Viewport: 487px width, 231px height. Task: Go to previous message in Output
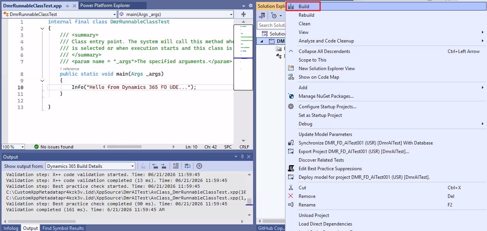(155, 166)
